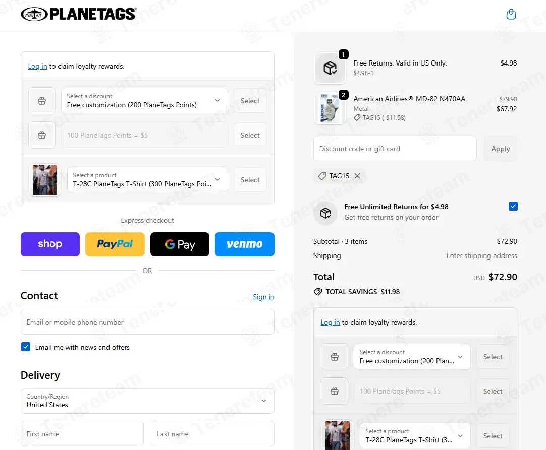Click Select for order summary T-Shirt product
This screenshot has height=450, width=546.
tap(493, 436)
